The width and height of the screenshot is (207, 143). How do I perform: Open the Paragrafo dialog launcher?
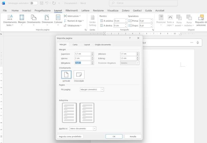point(153,30)
